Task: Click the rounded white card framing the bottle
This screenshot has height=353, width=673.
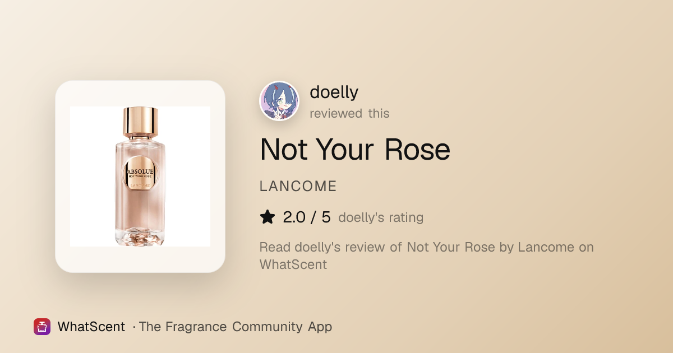Action: pyautogui.click(x=140, y=176)
